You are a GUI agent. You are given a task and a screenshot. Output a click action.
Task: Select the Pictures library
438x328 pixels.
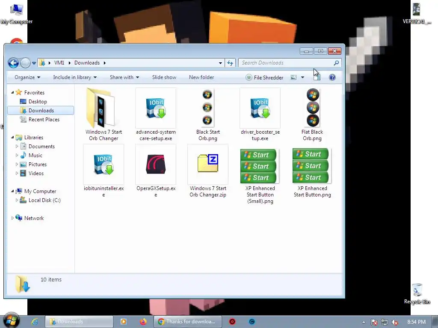pyautogui.click(x=38, y=164)
